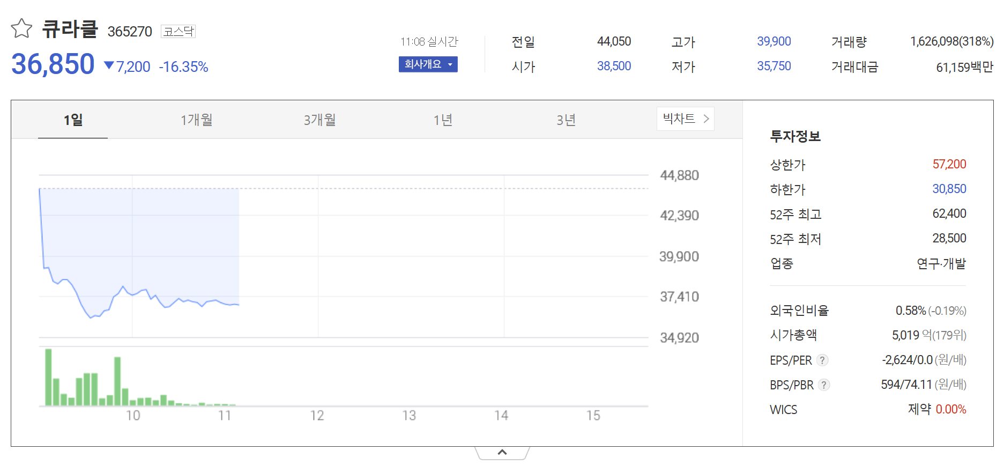1004x465 pixels.
Task: Switch to the 1개월 chart tab
Action: 196,120
